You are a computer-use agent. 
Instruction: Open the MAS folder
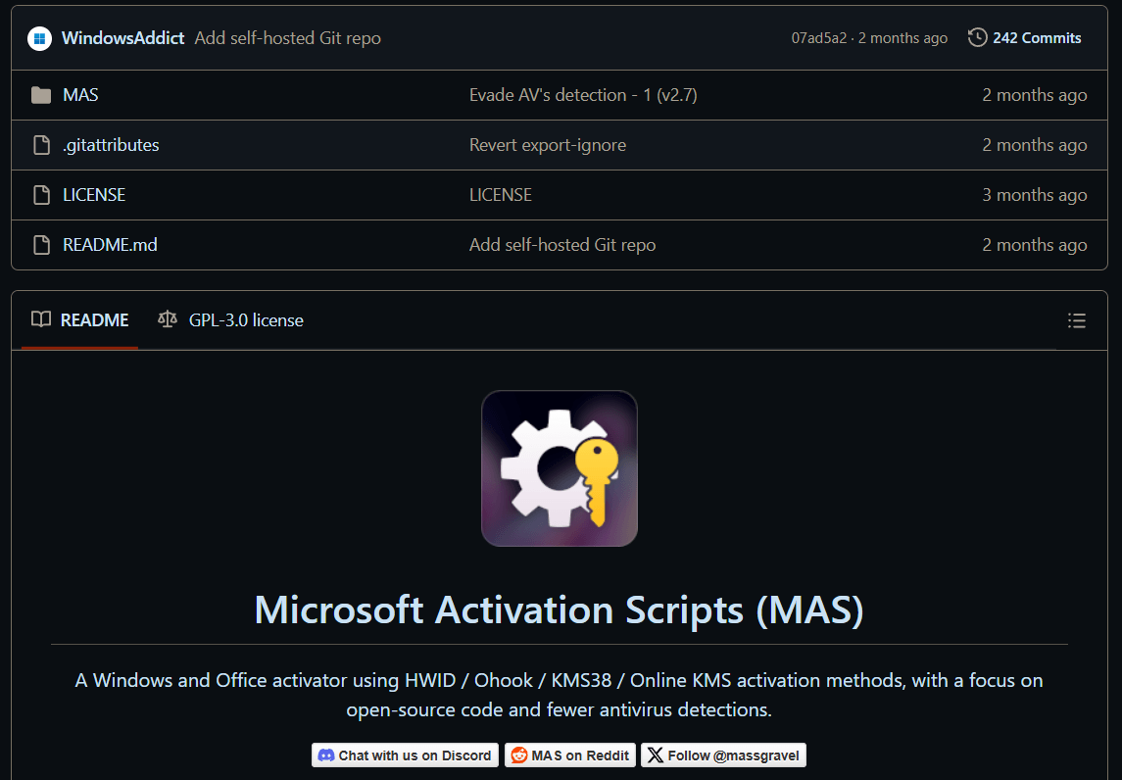coord(80,95)
